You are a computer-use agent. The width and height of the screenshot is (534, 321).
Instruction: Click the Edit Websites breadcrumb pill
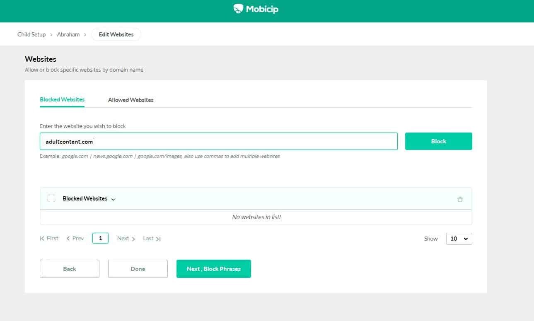coord(116,34)
